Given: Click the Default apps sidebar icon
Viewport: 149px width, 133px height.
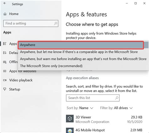Looking at the screenshot, I should tap(5, 53).
